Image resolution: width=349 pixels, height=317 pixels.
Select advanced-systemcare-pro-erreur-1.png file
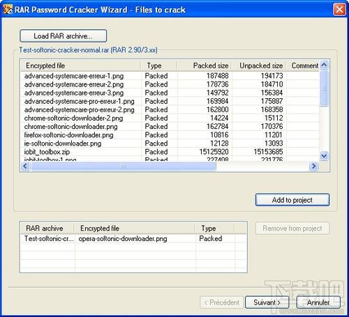pyautogui.click(x=80, y=101)
